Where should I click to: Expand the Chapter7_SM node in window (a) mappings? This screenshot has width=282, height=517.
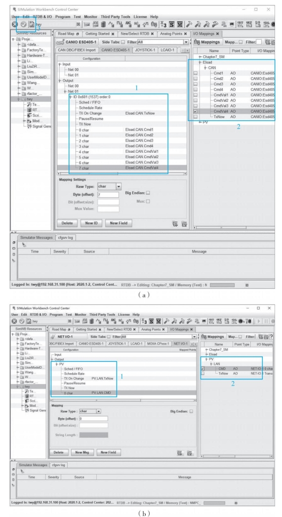[x=200, y=57]
